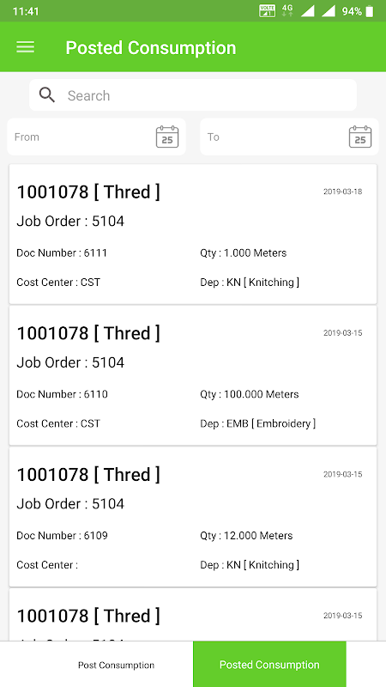Tap the Qty 100.000 Meters entry

(250, 394)
